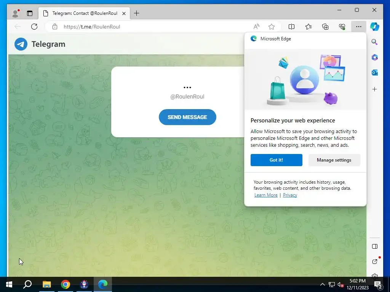Open File Explorer from taskbar
This screenshot has width=390, height=292.
tap(46, 284)
